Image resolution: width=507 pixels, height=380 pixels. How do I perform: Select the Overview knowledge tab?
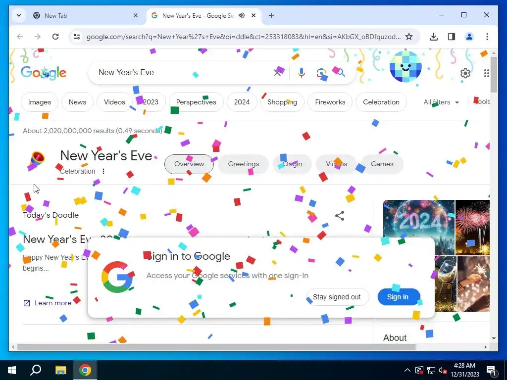(x=189, y=164)
